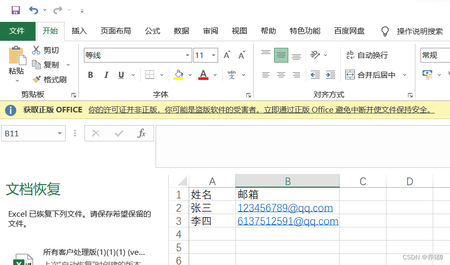Open the 帮助 ribbon tab
Image resolution: width=450 pixels, height=265 pixels.
point(268,31)
